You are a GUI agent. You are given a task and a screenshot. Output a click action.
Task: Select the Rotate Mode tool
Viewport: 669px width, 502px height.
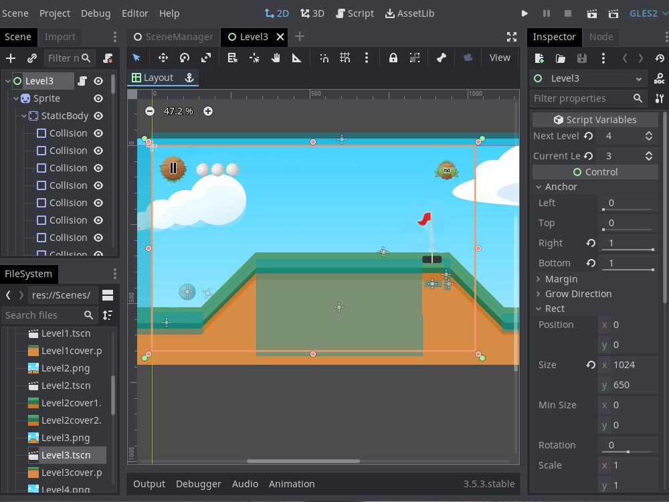point(185,58)
